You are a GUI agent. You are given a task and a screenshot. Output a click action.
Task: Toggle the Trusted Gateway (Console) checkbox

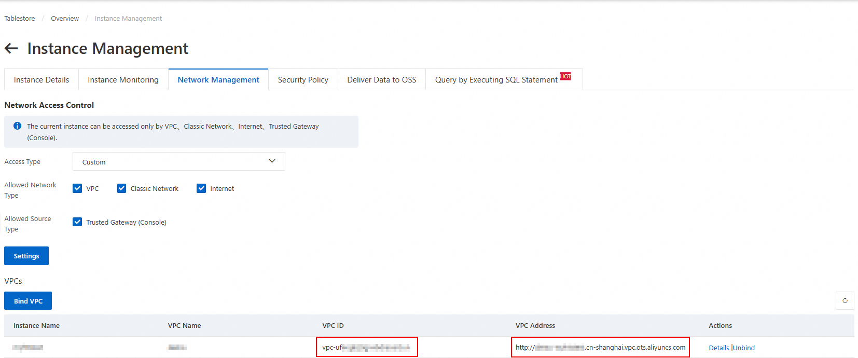[x=77, y=222]
